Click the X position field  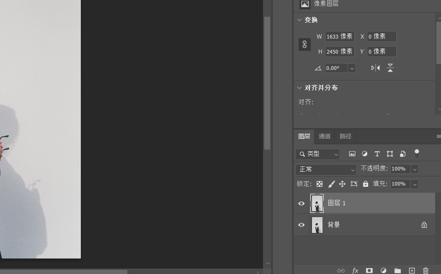pos(382,36)
